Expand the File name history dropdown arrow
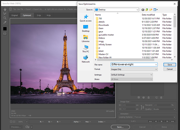 [x=156, y=65]
